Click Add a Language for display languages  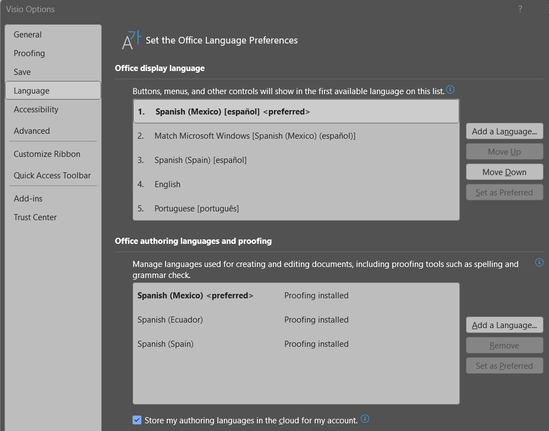coord(504,132)
